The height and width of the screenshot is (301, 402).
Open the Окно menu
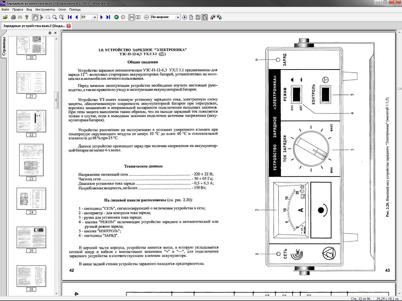[x=62, y=9]
